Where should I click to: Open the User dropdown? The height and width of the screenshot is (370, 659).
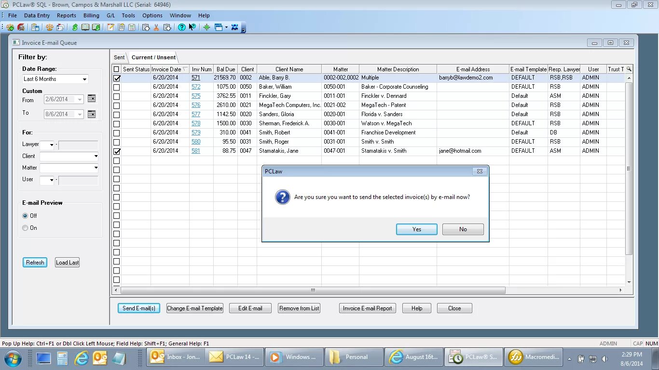coord(51,180)
